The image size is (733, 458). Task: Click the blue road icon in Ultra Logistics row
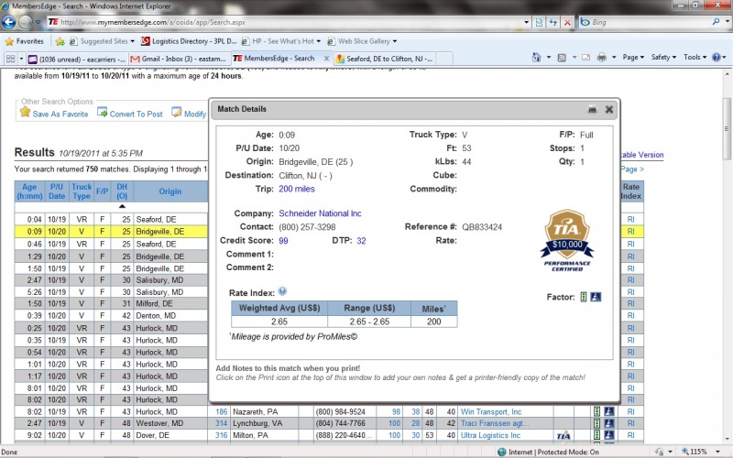pos(608,435)
